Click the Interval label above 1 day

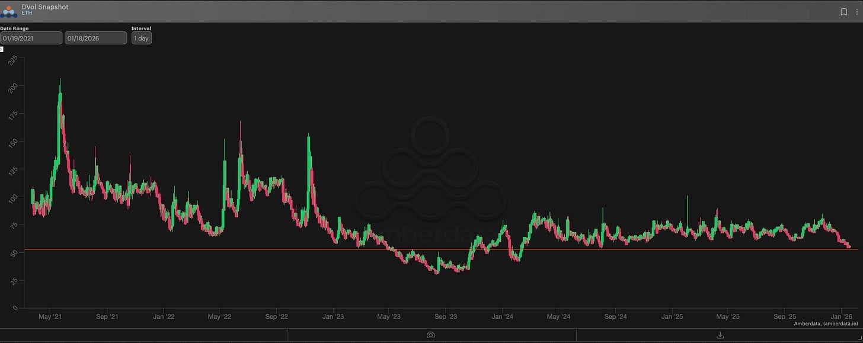tap(141, 28)
